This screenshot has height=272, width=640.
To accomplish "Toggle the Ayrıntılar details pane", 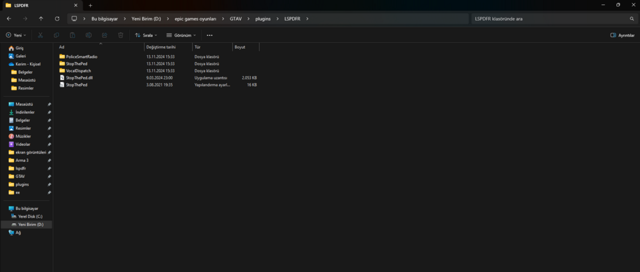I will pos(623,35).
